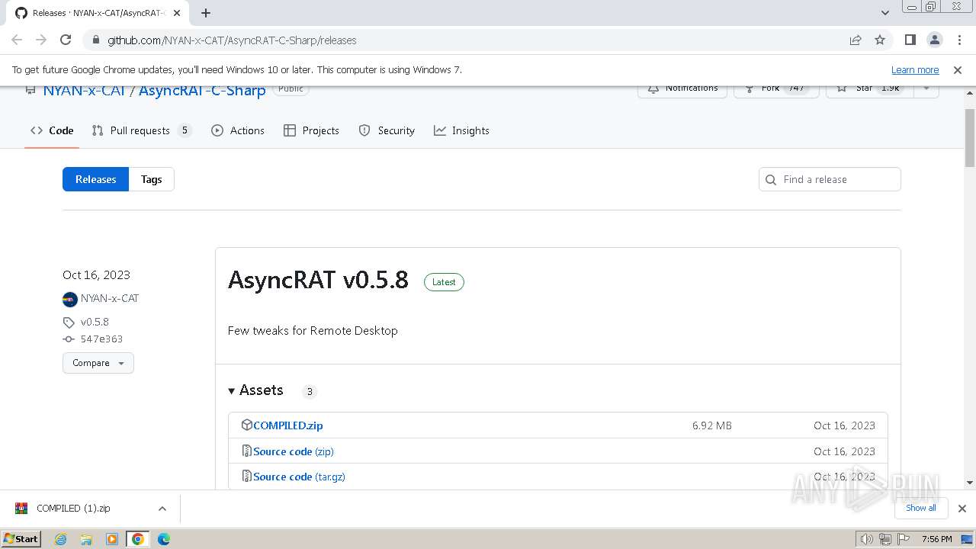Click the COMPILED.zip package icon
The image size is (976, 549).
(246, 425)
